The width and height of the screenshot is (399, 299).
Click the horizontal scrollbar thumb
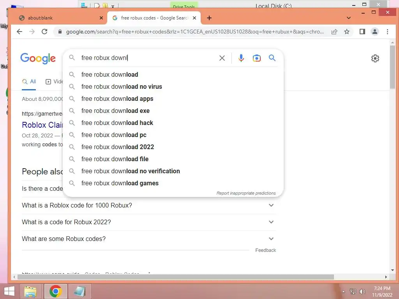click(176, 277)
